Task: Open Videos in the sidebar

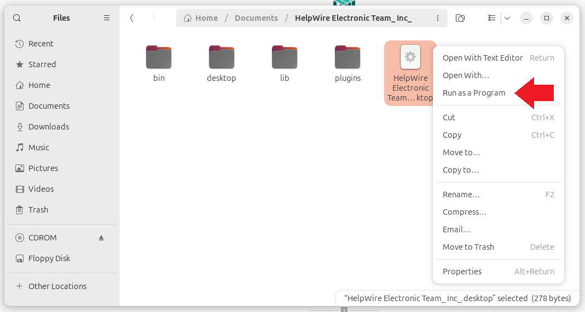Action: pos(61,189)
